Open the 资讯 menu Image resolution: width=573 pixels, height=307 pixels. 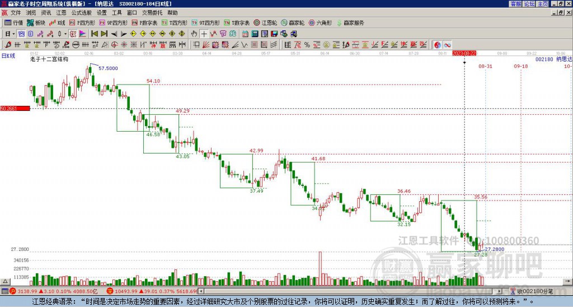tap(46, 13)
